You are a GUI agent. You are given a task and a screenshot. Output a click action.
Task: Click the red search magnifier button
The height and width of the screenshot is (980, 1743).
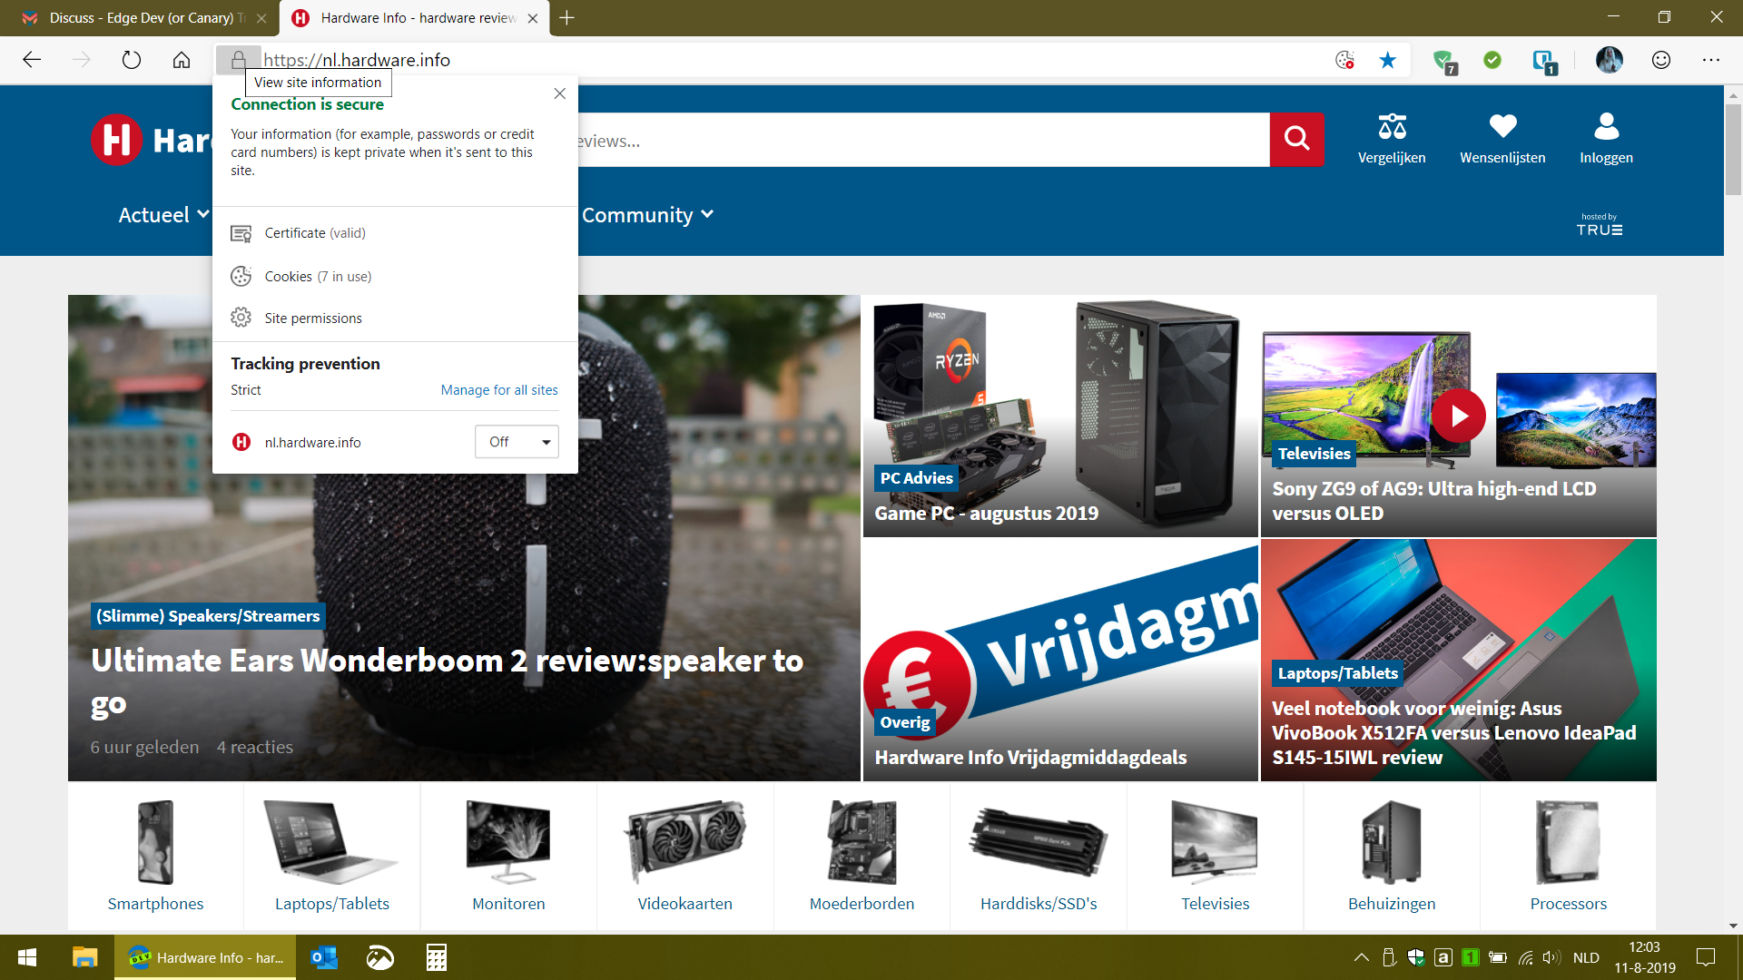coord(1296,139)
